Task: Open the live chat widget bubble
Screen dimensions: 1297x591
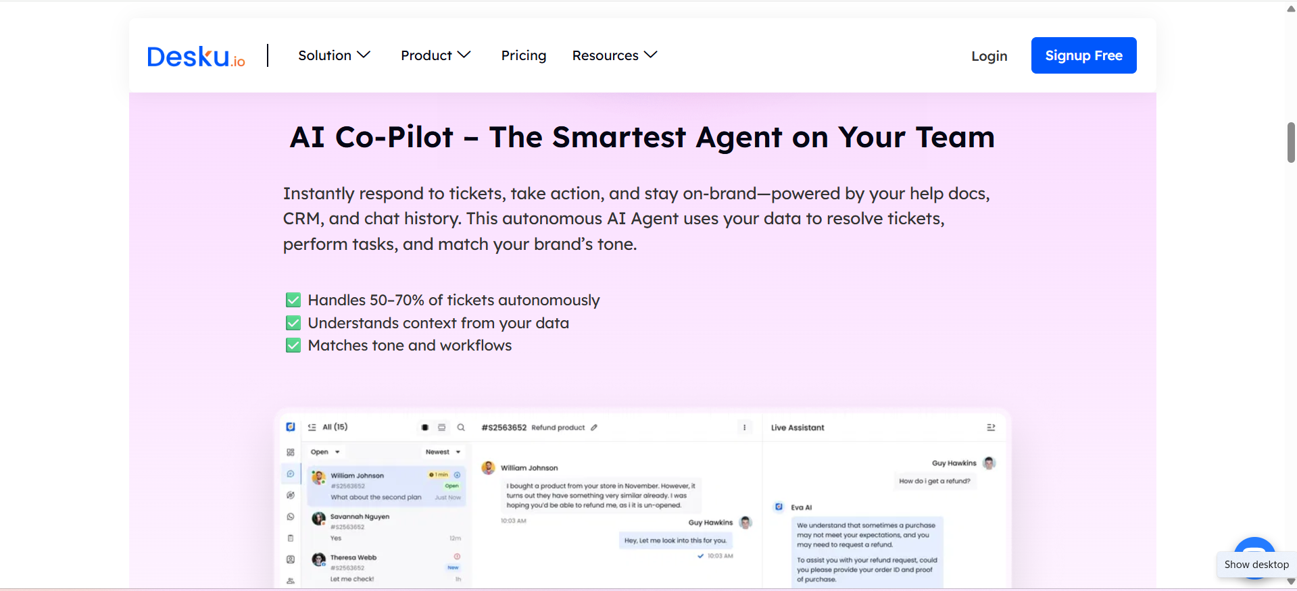Action: 1254,547
